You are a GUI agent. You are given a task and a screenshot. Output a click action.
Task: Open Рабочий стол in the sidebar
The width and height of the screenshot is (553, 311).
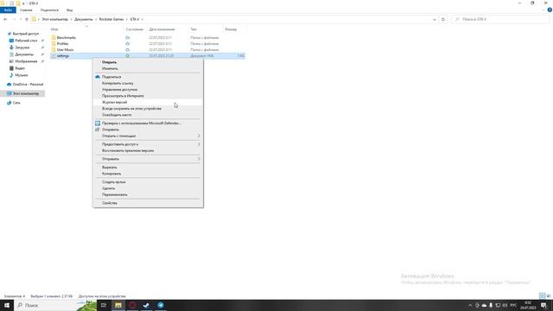click(x=26, y=41)
